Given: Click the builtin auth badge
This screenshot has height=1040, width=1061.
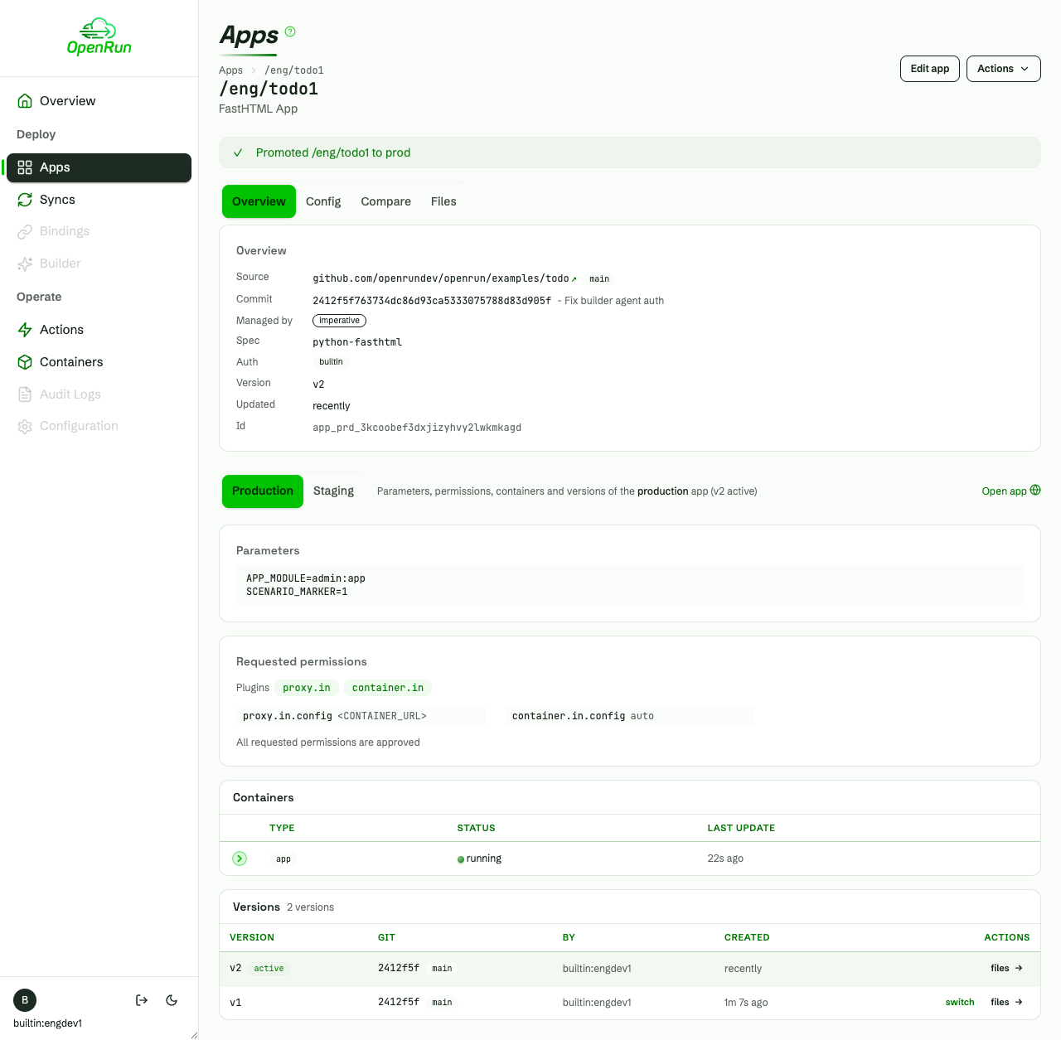Looking at the screenshot, I should [331, 362].
